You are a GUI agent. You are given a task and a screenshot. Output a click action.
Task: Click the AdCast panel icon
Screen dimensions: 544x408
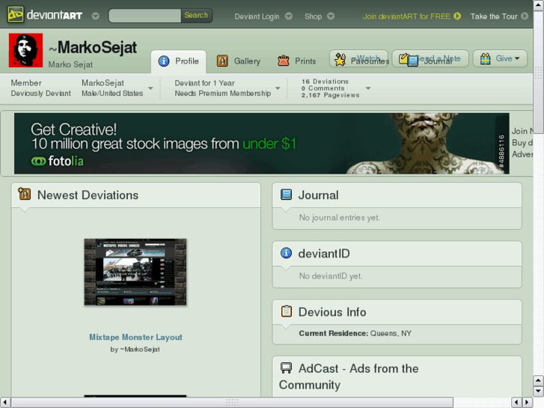286,368
